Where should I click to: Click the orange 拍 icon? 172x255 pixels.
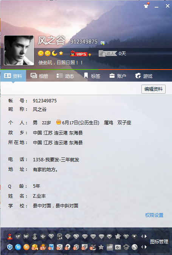(26, 247)
